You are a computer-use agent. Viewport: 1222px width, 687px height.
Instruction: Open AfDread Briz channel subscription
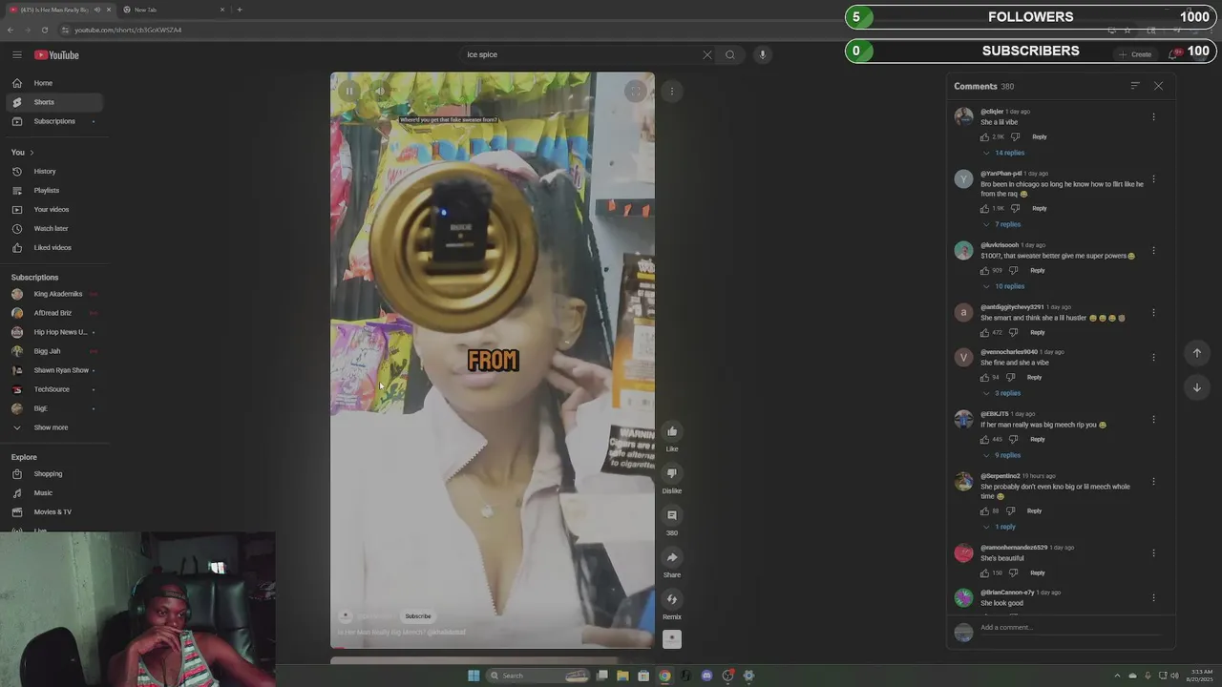point(54,313)
